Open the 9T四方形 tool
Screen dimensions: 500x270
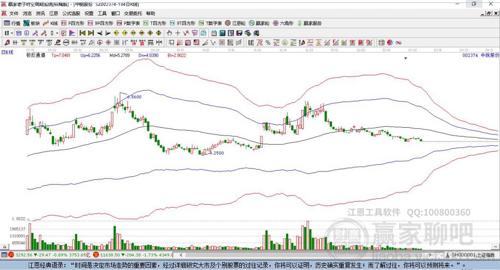coord(183,23)
